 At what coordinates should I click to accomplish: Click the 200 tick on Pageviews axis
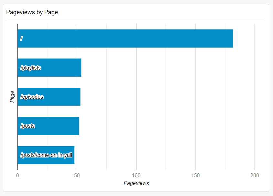255,175
